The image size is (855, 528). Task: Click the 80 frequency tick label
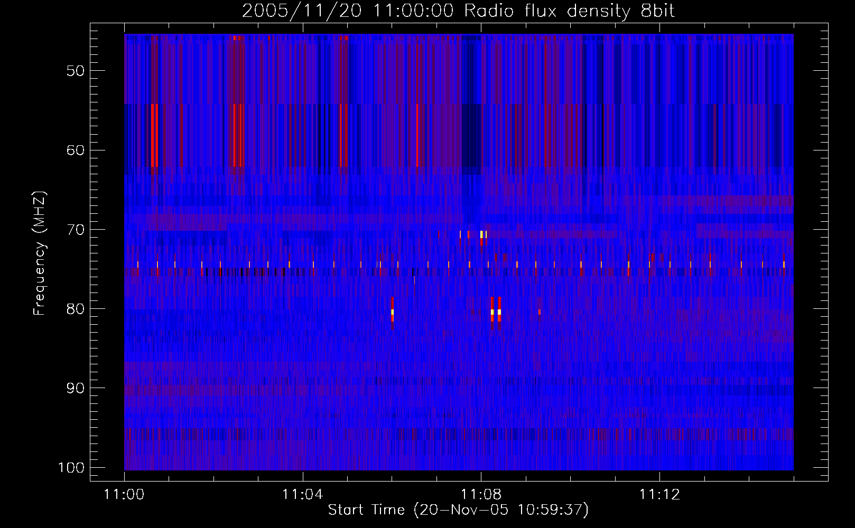76,309
